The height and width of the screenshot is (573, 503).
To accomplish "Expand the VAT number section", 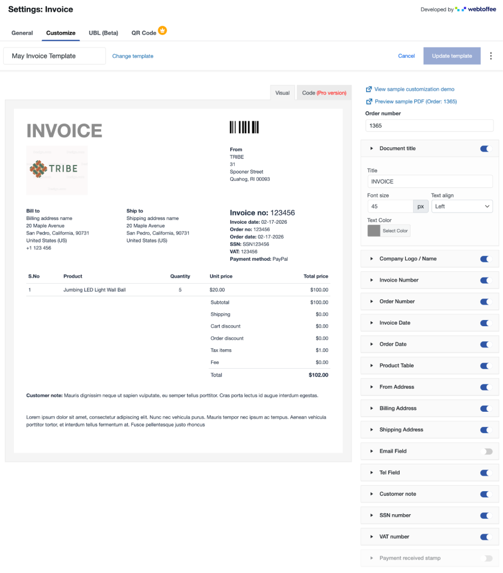I will 372,536.
